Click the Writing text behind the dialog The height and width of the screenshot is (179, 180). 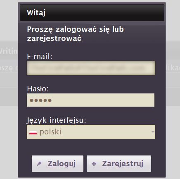pos(9,51)
